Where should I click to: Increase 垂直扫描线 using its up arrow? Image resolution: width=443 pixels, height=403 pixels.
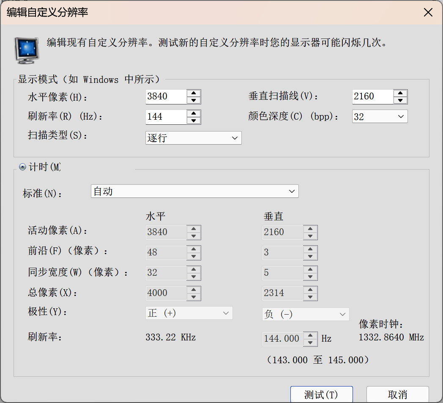point(400,93)
